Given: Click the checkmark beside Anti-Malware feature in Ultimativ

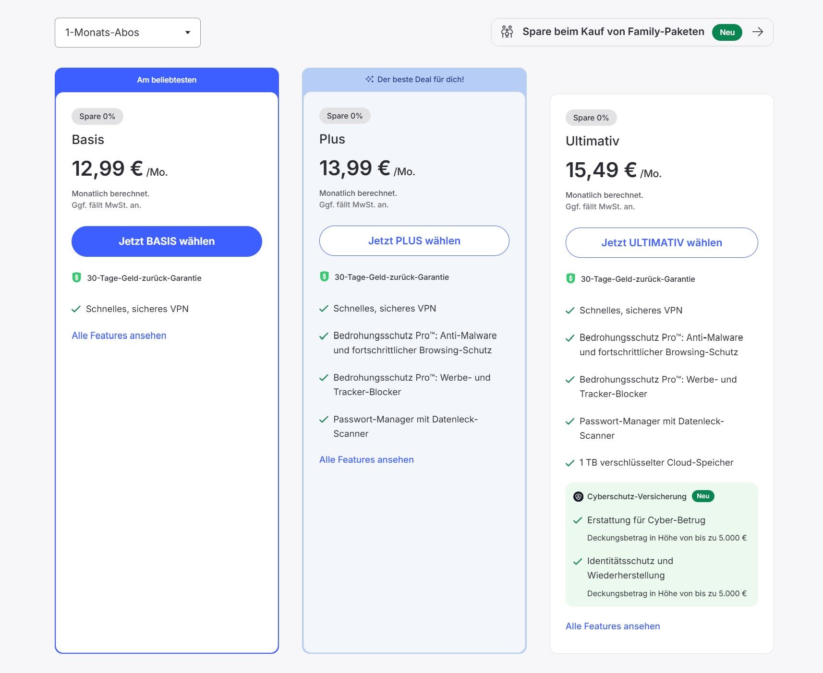Looking at the screenshot, I should coord(570,338).
